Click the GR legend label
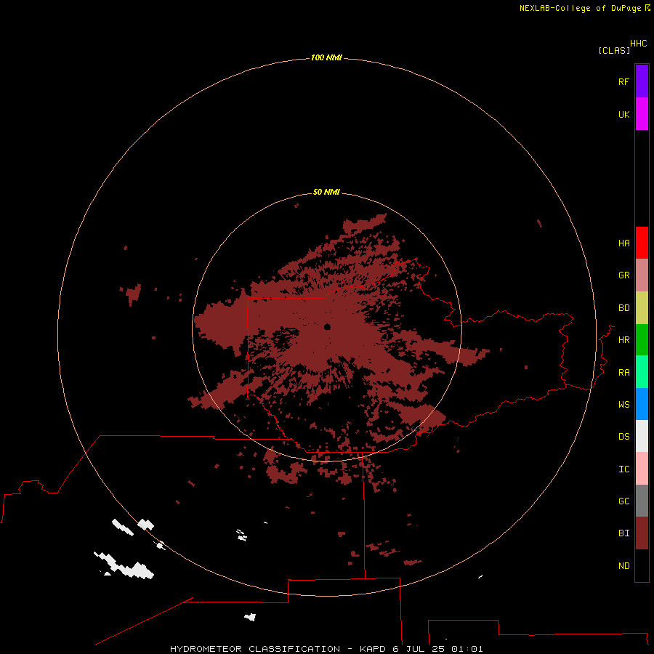This screenshot has width=654, height=654. pyautogui.click(x=624, y=275)
